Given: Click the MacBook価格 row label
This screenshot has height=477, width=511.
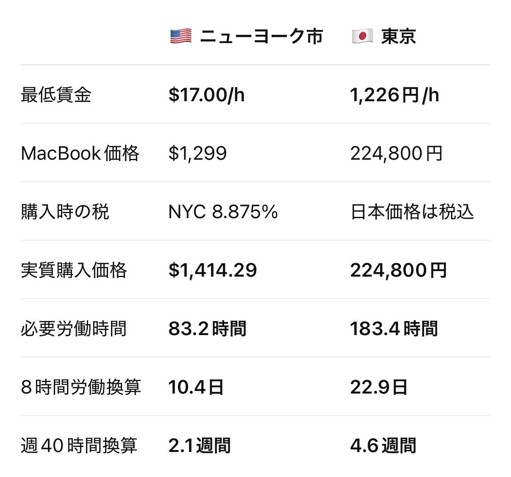Looking at the screenshot, I should (80, 153).
